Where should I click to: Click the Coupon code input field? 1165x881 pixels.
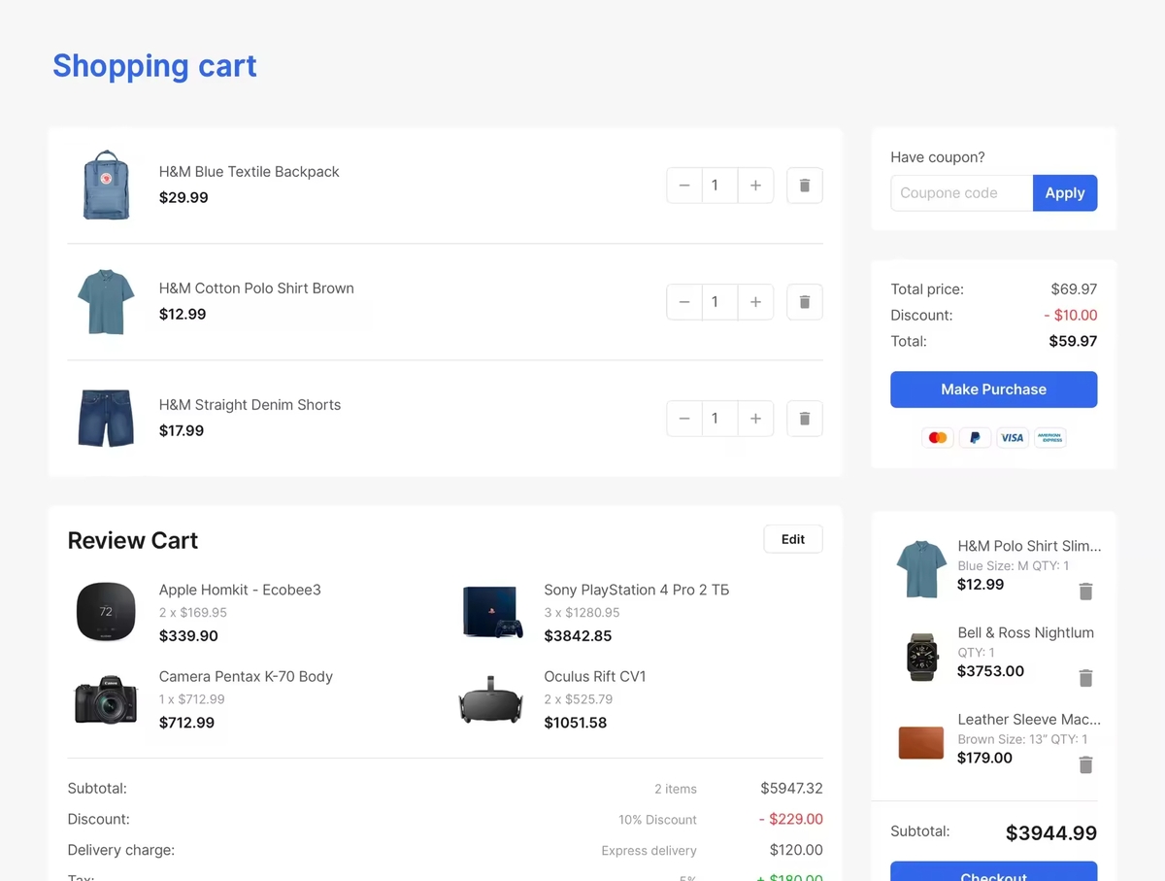click(x=961, y=193)
